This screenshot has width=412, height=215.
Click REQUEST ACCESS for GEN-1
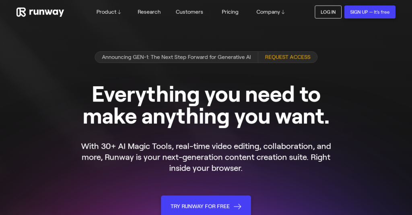(288, 57)
